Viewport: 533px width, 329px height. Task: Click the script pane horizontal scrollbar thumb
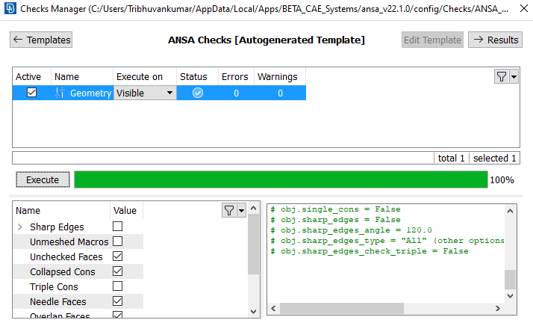(x=342, y=308)
